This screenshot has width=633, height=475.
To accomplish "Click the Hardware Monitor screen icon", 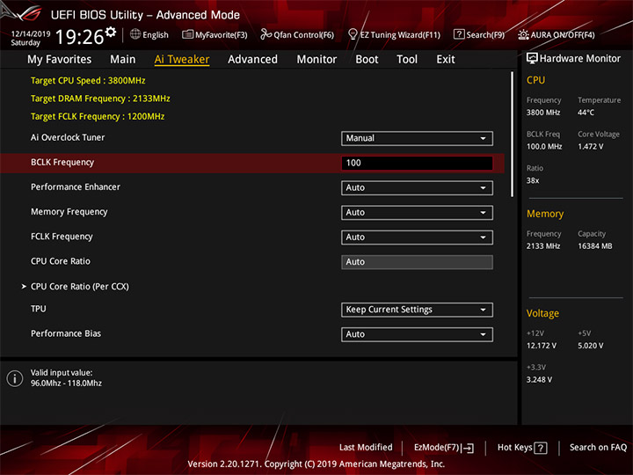I will (x=532, y=59).
